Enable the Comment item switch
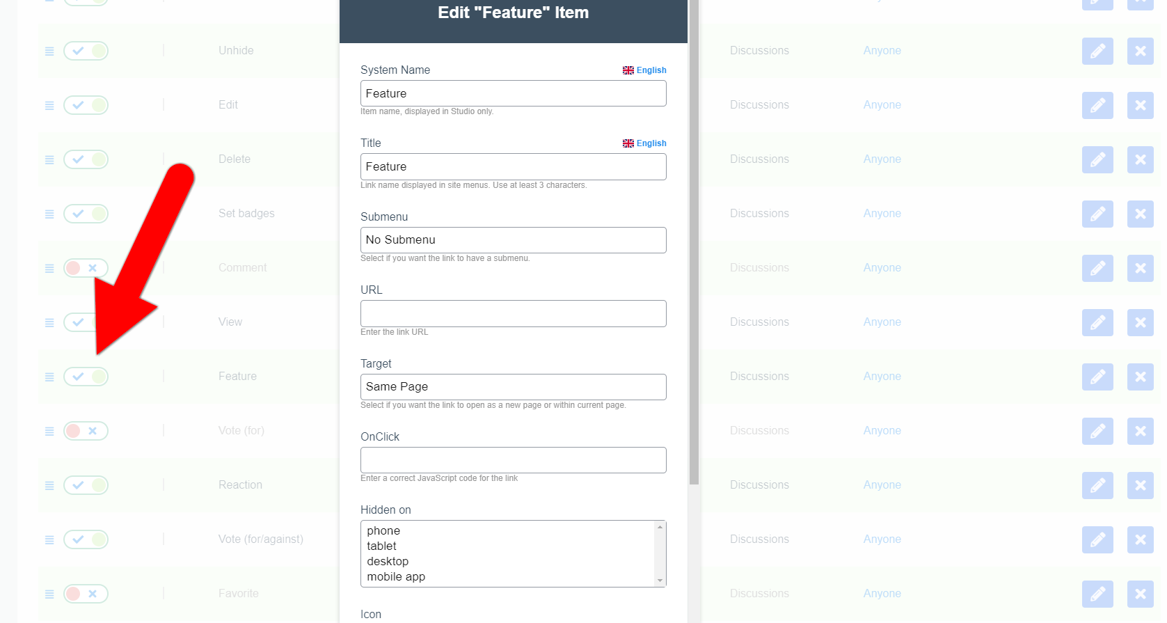Image resolution: width=1167 pixels, height=623 pixels. [x=86, y=268]
